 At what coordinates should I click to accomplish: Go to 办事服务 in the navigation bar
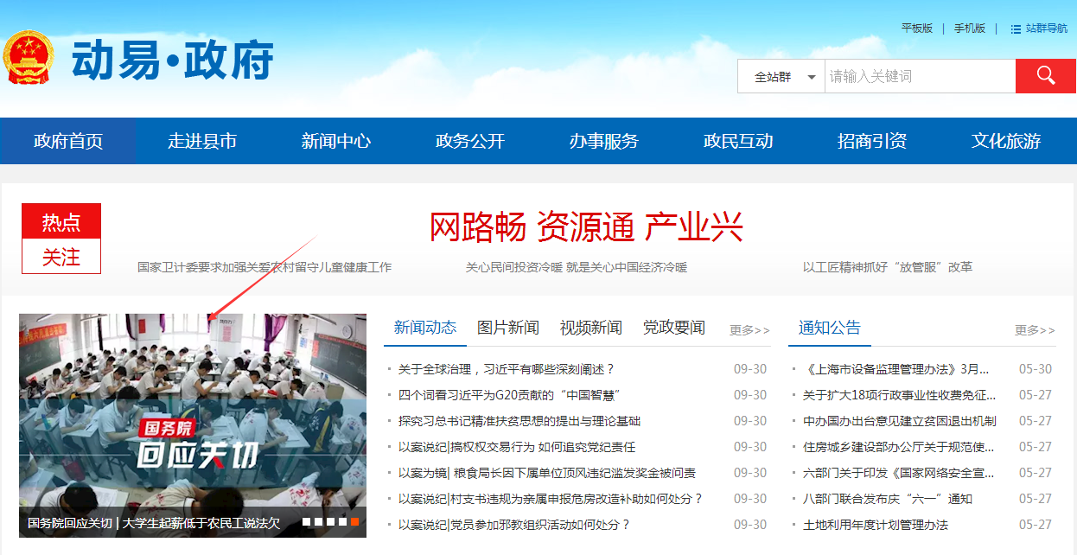tap(603, 141)
